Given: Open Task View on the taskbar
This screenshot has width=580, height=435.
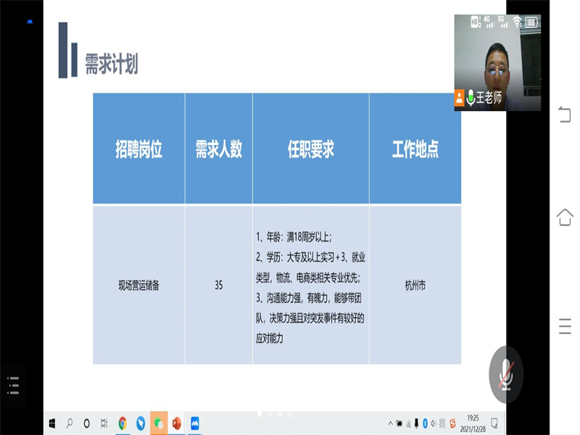Looking at the screenshot, I should pyautogui.click(x=104, y=423).
